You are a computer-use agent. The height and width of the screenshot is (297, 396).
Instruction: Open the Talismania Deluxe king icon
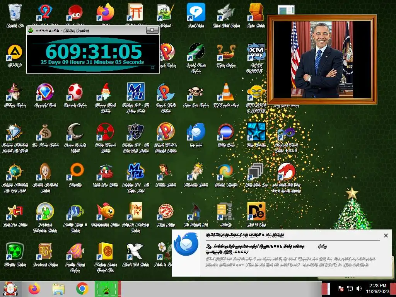(196, 172)
